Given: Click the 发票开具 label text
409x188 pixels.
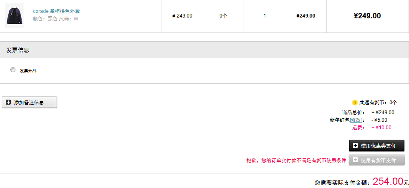Looking at the screenshot, I should click(x=28, y=70).
